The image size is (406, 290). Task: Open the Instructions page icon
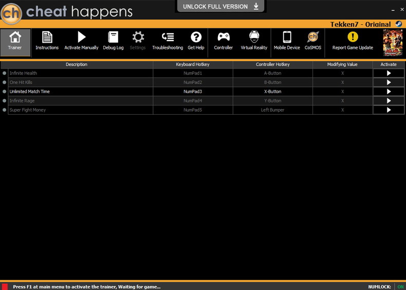point(47,38)
